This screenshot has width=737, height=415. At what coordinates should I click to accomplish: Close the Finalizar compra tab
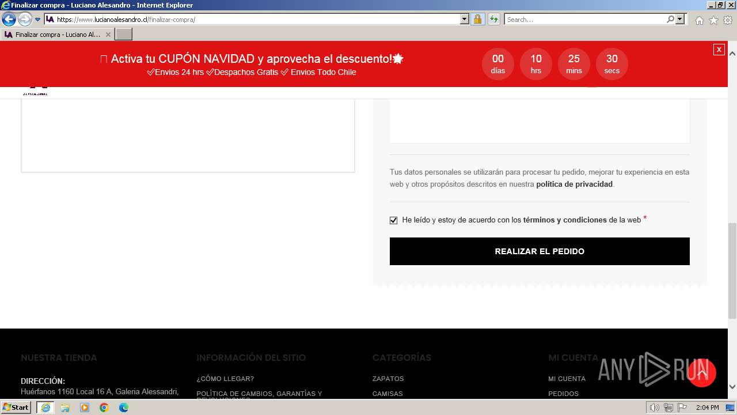108,35
